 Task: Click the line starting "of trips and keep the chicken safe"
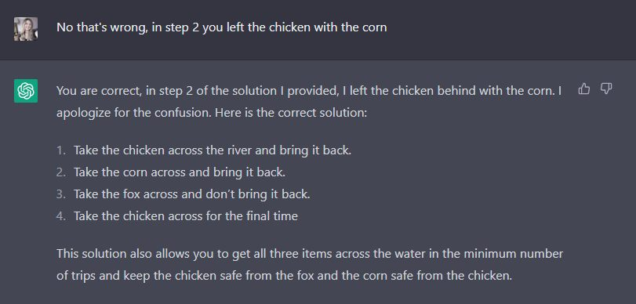pyautogui.click(x=285, y=276)
